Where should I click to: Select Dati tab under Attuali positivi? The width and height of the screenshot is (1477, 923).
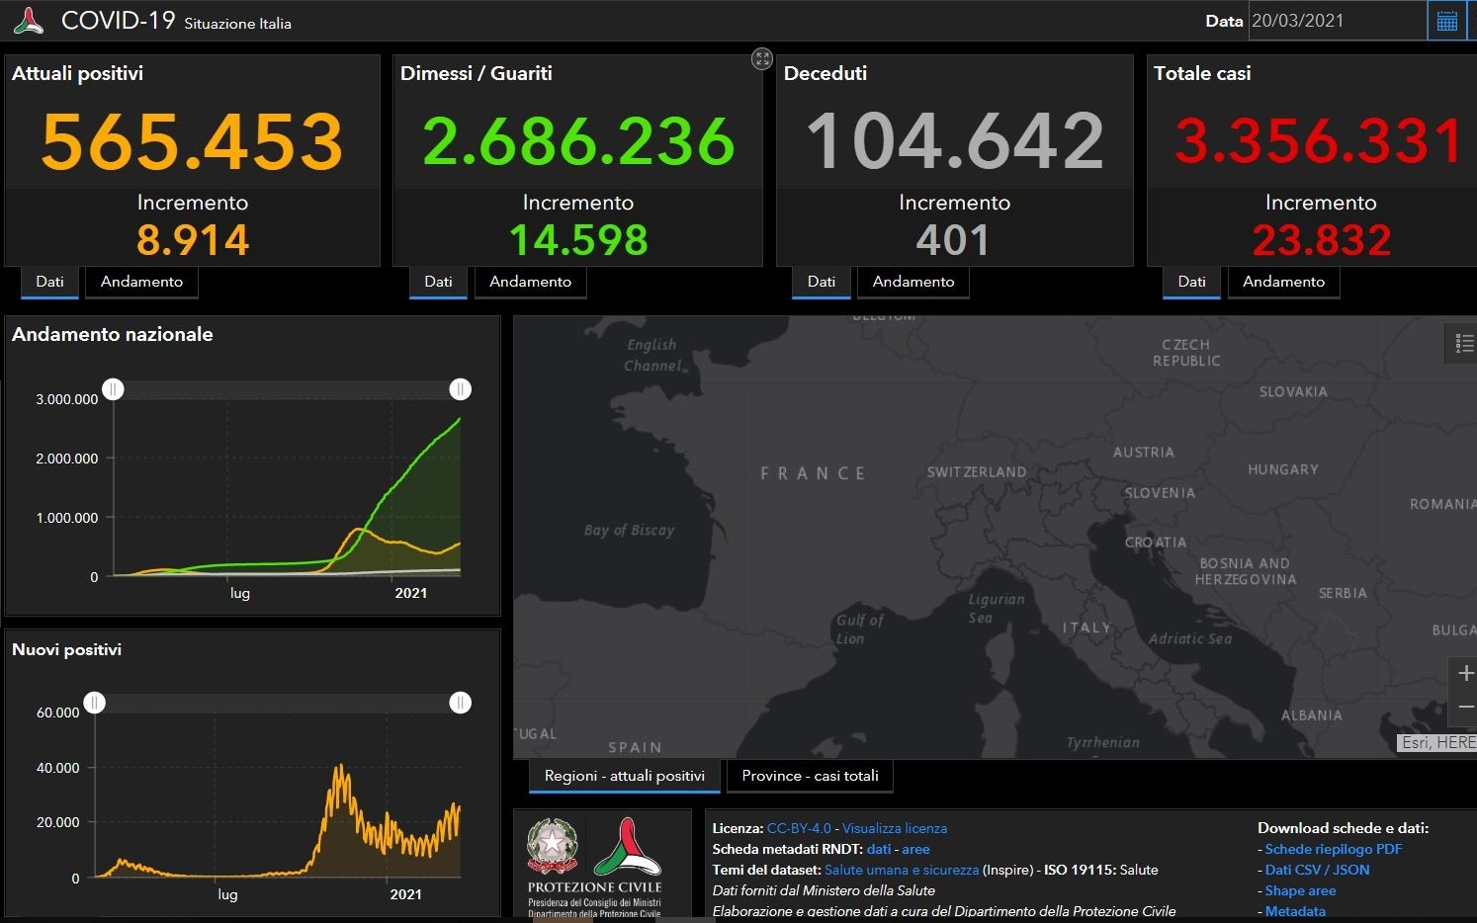pos(49,282)
